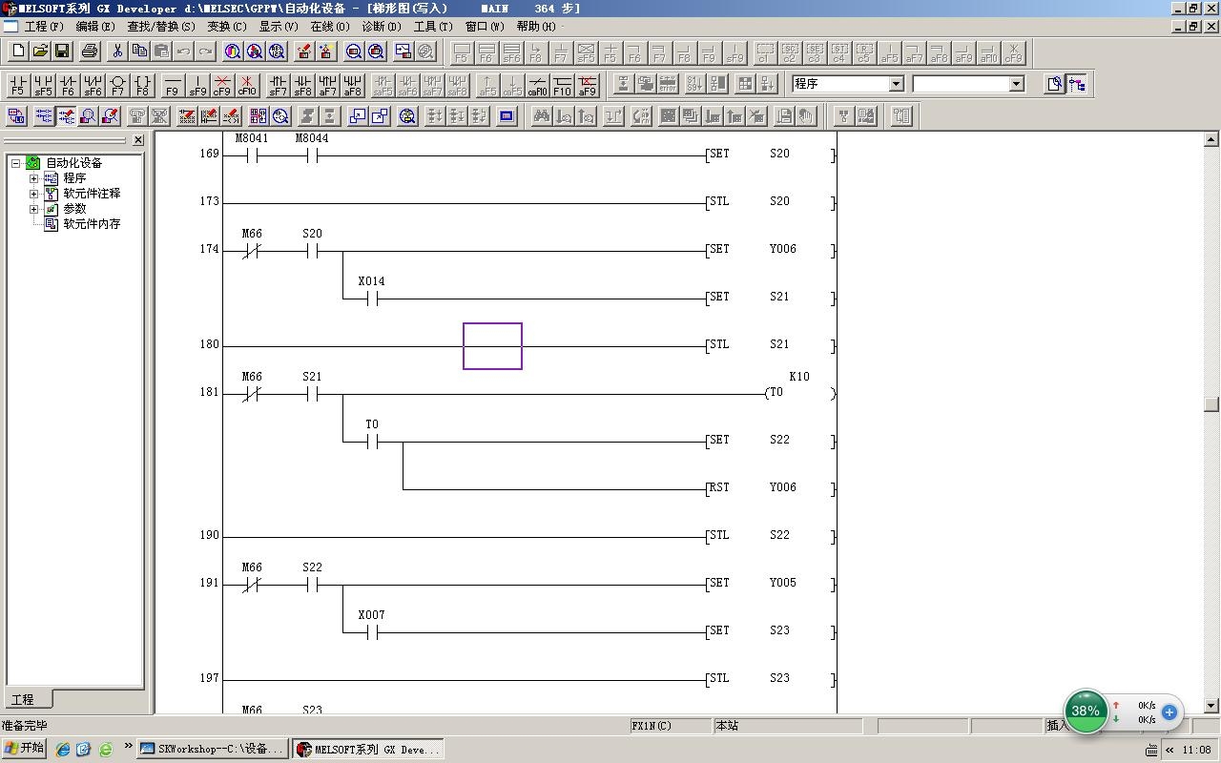Insert parallel closed contact sF6

(x=93, y=85)
